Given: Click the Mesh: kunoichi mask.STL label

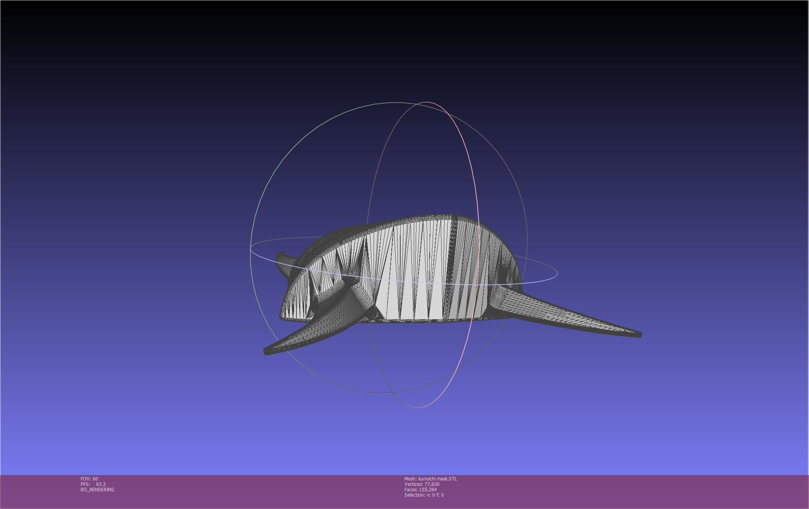Looking at the screenshot, I should [430, 479].
